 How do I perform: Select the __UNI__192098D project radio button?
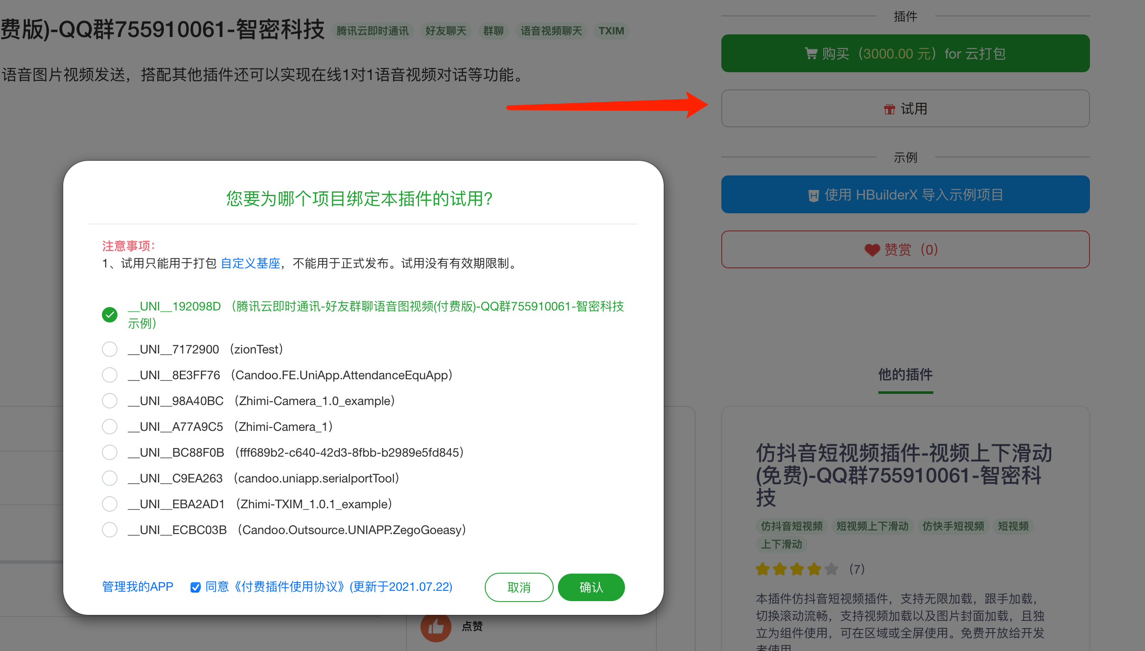click(x=110, y=315)
